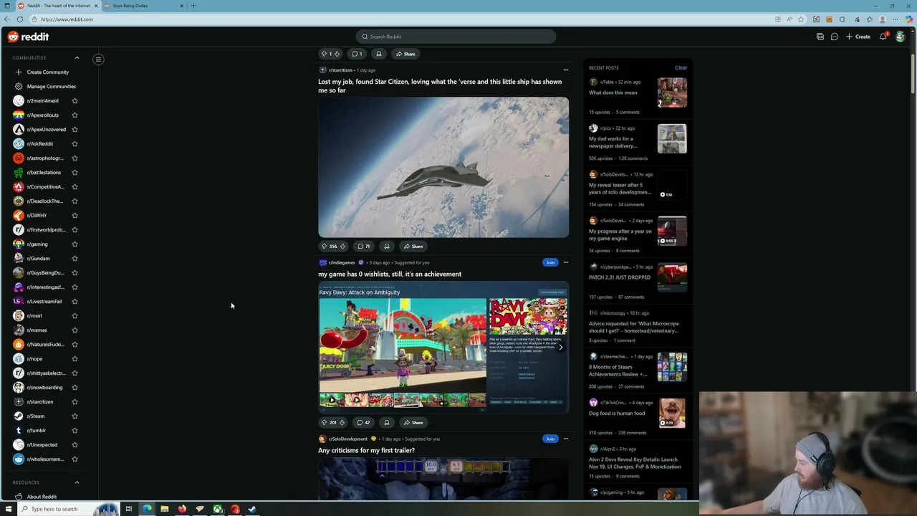Collapse the Communities section
The width and height of the screenshot is (917, 516).
tap(77, 58)
